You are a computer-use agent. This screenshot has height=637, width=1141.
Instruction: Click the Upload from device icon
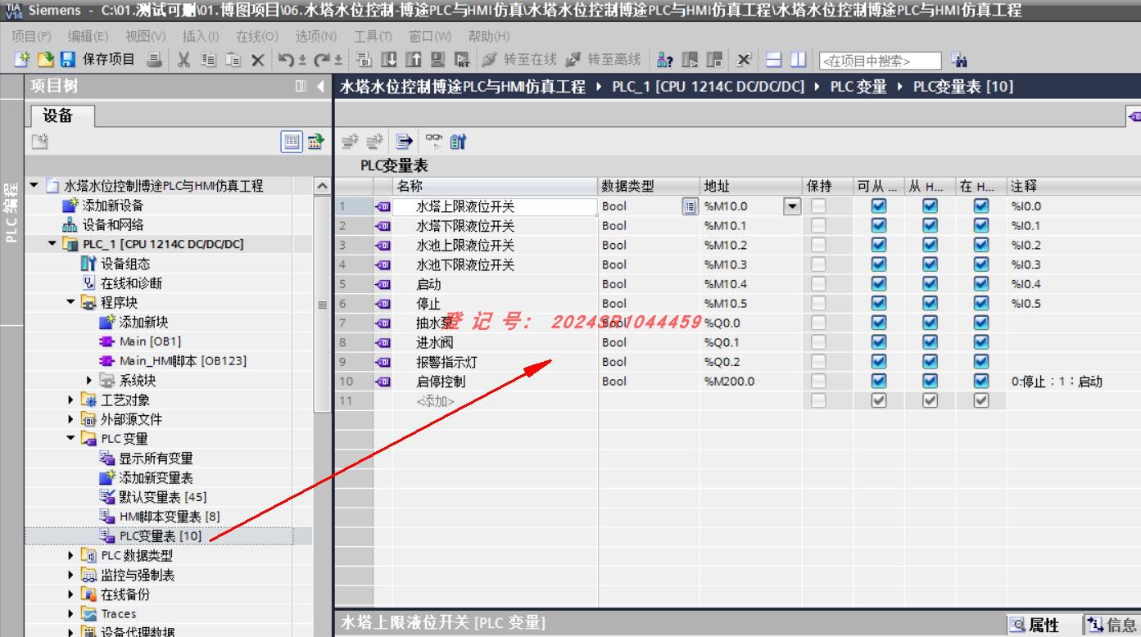pos(412,60)
